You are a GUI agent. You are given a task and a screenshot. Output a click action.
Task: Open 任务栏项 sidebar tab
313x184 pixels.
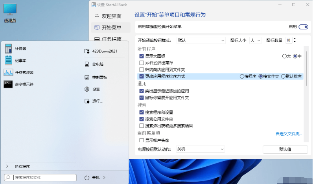(x=110, y=39)
